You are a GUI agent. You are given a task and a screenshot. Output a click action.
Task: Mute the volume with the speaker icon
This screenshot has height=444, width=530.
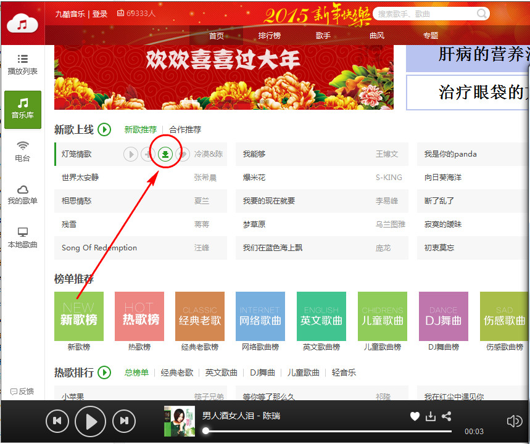point(514,421)
